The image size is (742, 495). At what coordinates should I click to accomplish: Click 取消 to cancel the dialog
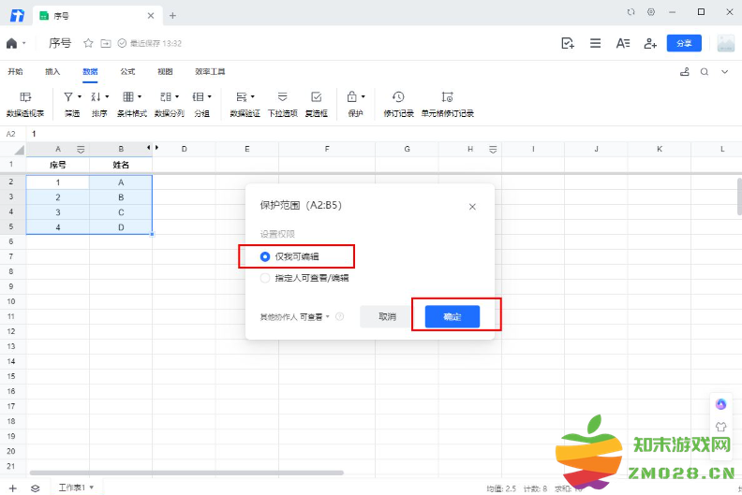(x=387, y=317)
